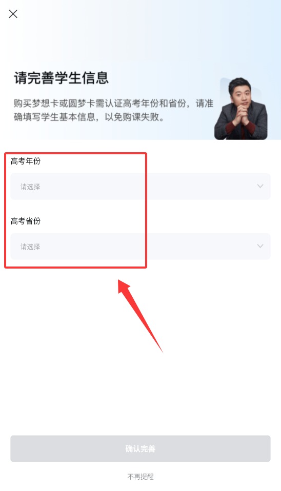Click 请选择 placeholder under 高考年份
This screenshot has height=491, width=281.
[30, 187]
